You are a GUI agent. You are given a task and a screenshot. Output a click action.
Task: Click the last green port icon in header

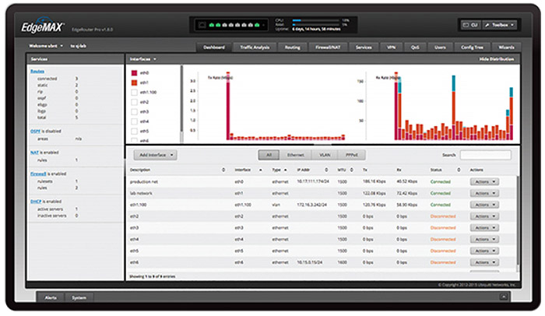pos(257,25)
